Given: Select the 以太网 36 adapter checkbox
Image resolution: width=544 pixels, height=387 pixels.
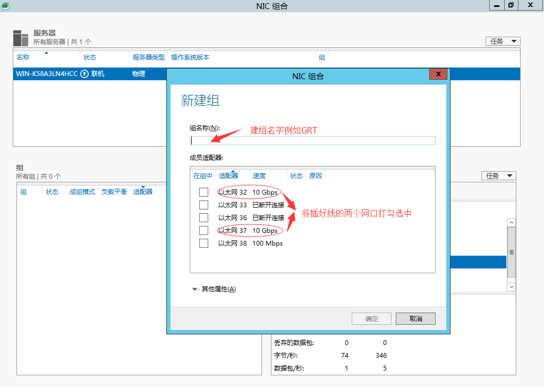Looking at the screenshot, I should pos(203,217).
